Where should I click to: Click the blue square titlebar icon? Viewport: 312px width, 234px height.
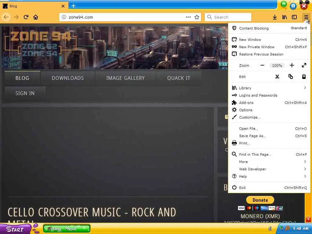coord(293,6)
